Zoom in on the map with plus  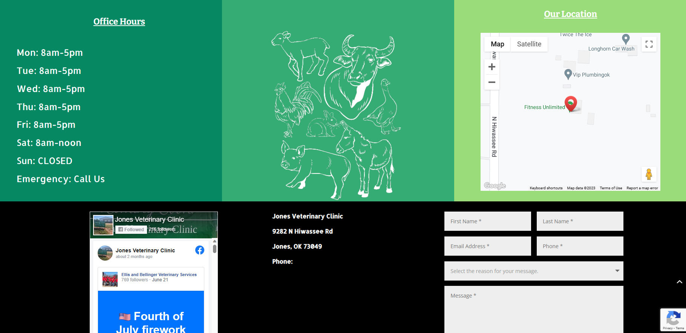tap(492, 67)
